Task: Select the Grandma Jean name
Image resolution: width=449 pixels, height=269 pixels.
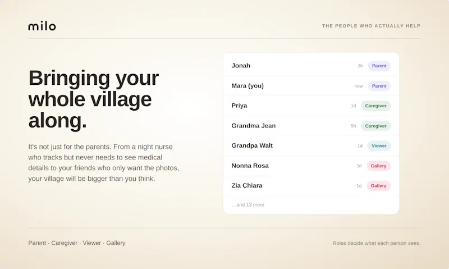Action: (254, 126)
